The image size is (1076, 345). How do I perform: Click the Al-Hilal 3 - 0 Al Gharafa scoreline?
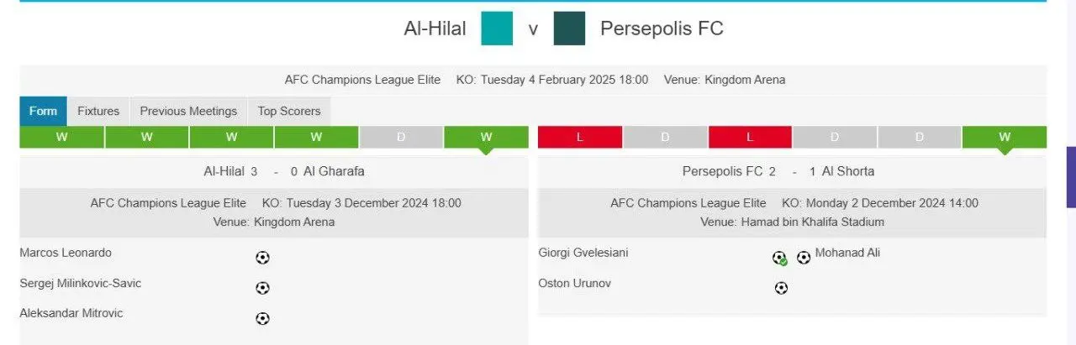tap(284, 171)
